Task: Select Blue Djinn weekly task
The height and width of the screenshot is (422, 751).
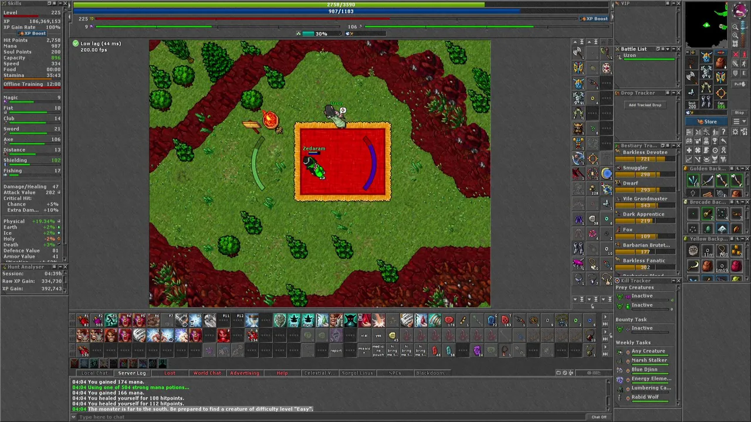Action: 644,369
